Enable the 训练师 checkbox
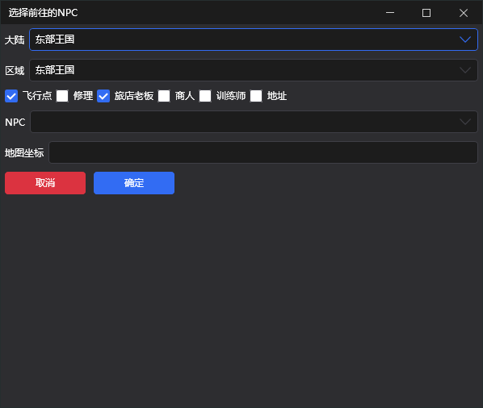Image resolution: width=483 pixels, height=408 pixels. point(205,96)
